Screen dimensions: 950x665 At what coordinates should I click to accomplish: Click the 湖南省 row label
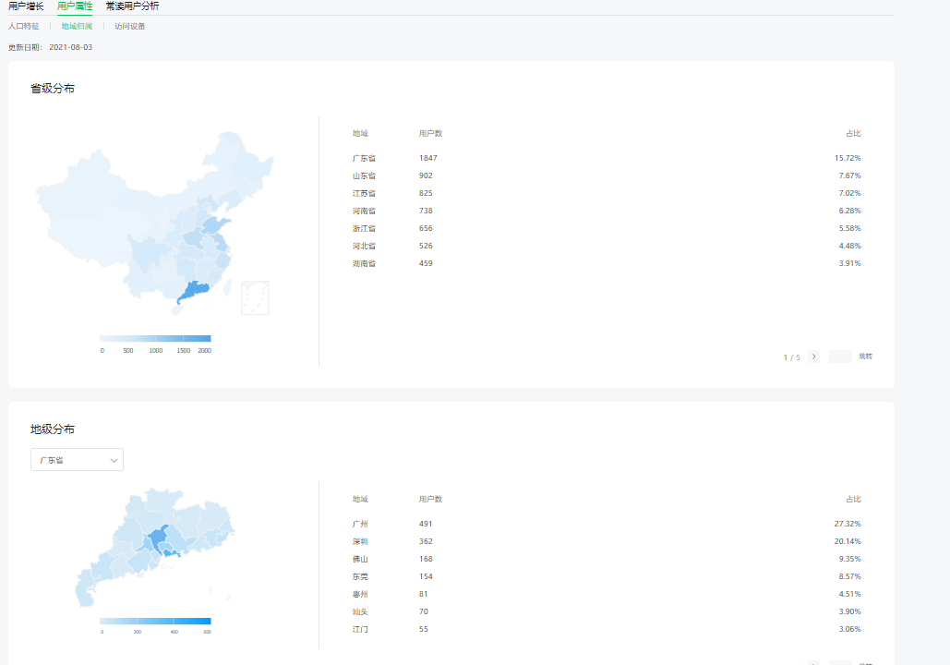pyautogui.click(x=364, y=264)
